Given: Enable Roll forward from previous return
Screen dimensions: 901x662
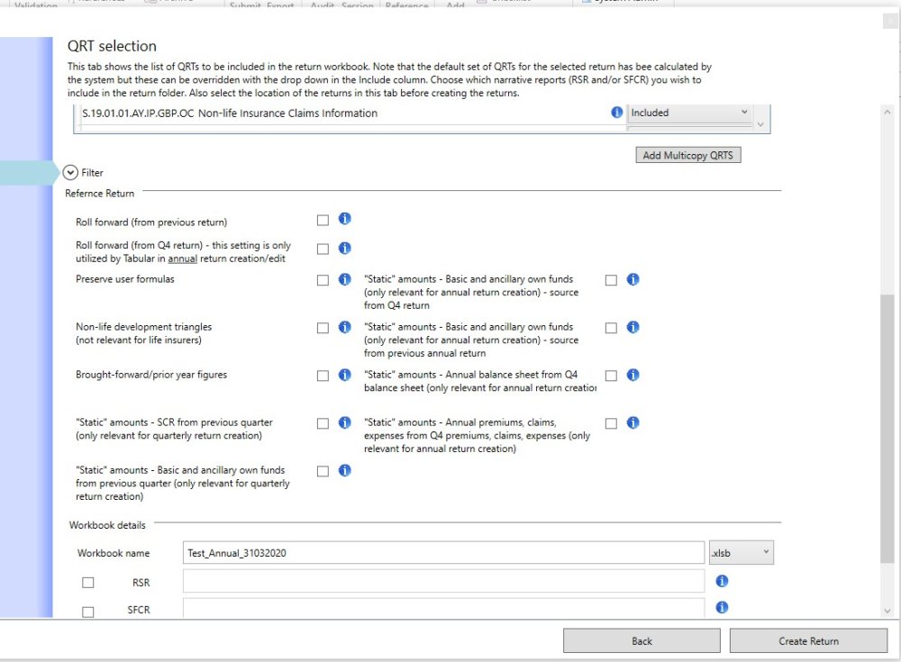Looking at the screenshot, I should pos(322,219).
